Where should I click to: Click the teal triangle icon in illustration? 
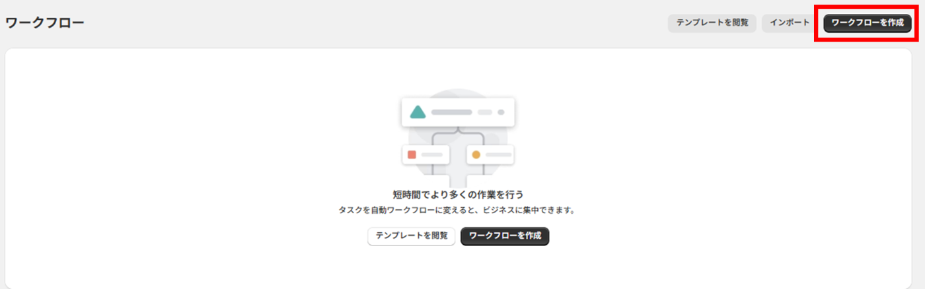click(x=418, y=112)
